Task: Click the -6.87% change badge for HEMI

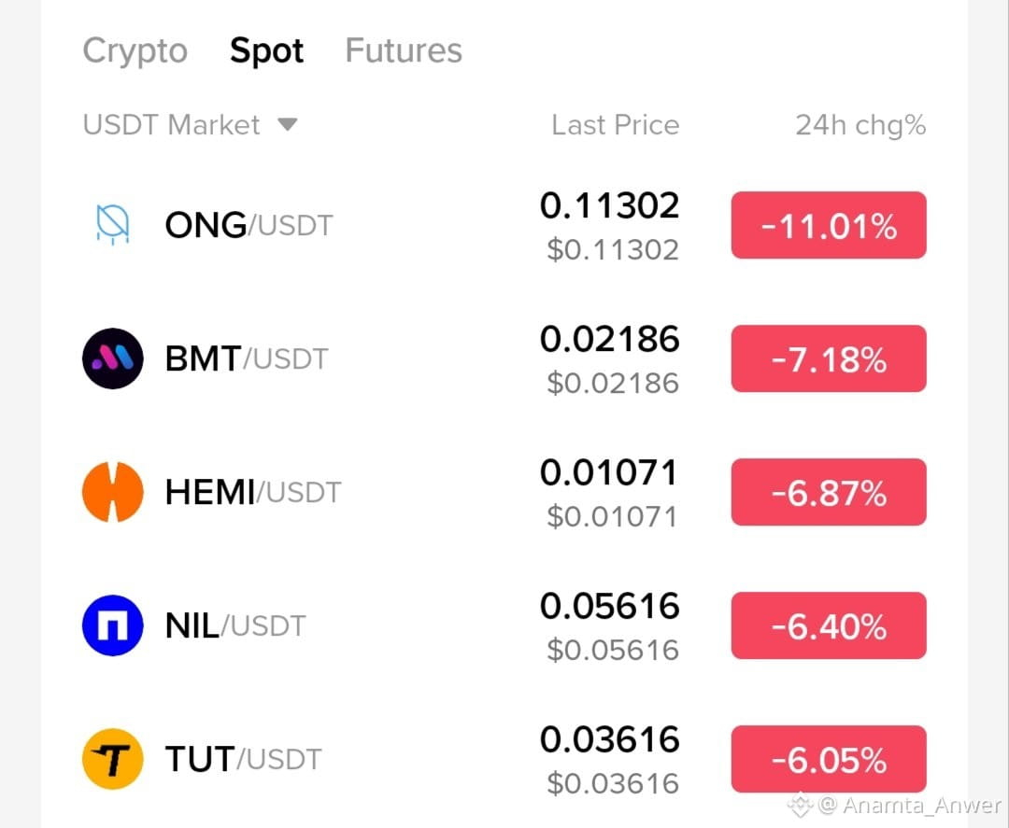Action: [829, 493]
